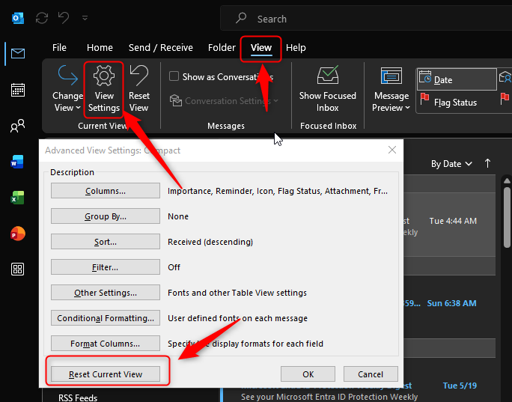Launch Excel from the sidebar
The height and width of the screenshot is (402, 512).
[18, 198]
